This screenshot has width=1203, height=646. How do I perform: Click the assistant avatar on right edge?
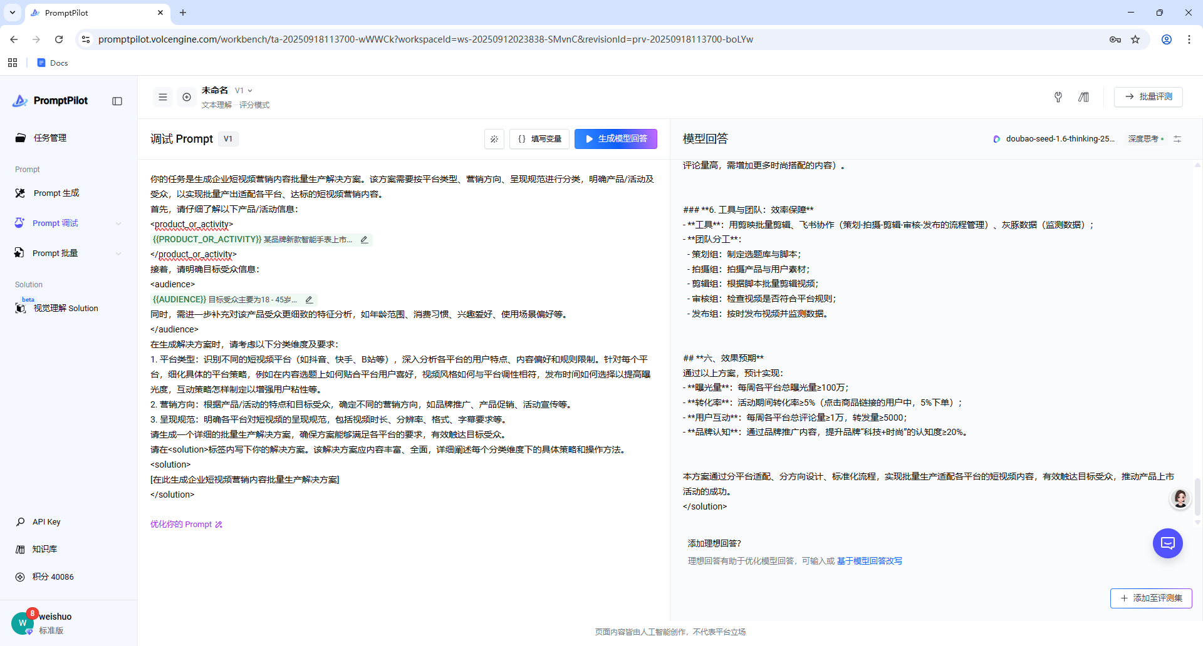coord(1181,499)
